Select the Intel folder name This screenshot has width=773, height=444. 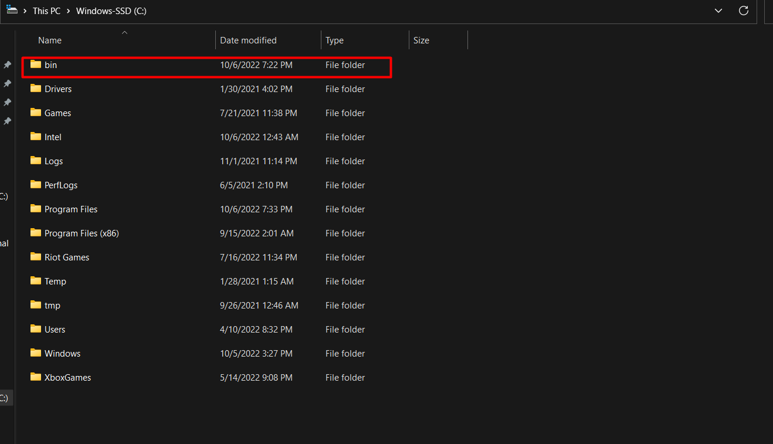click(53, 137)
